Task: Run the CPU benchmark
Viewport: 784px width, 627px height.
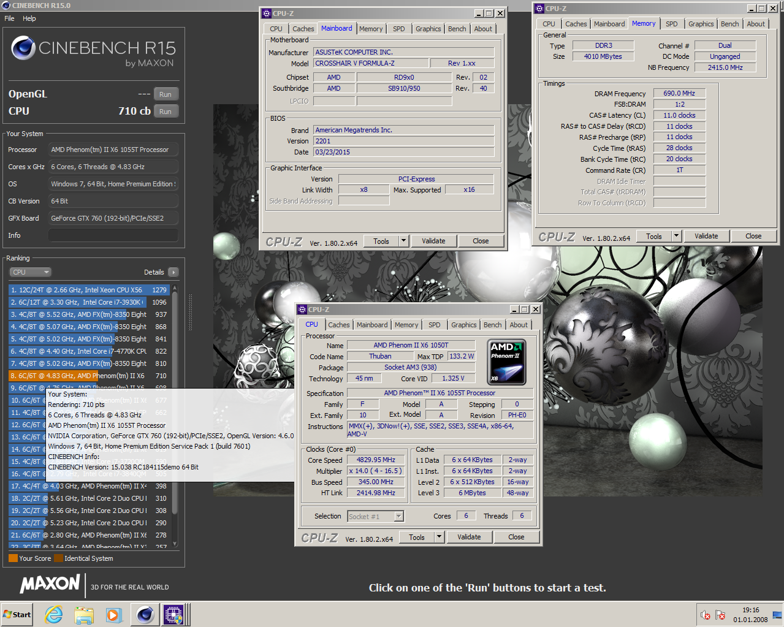Action: pos(166,112)
